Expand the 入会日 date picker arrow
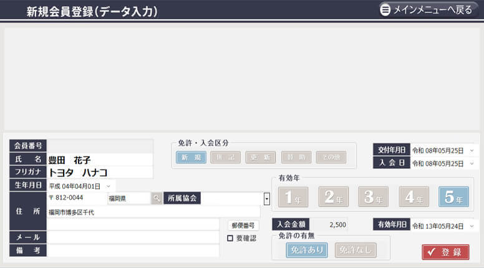This screenshot has width=484, height=268. [472, 163]
